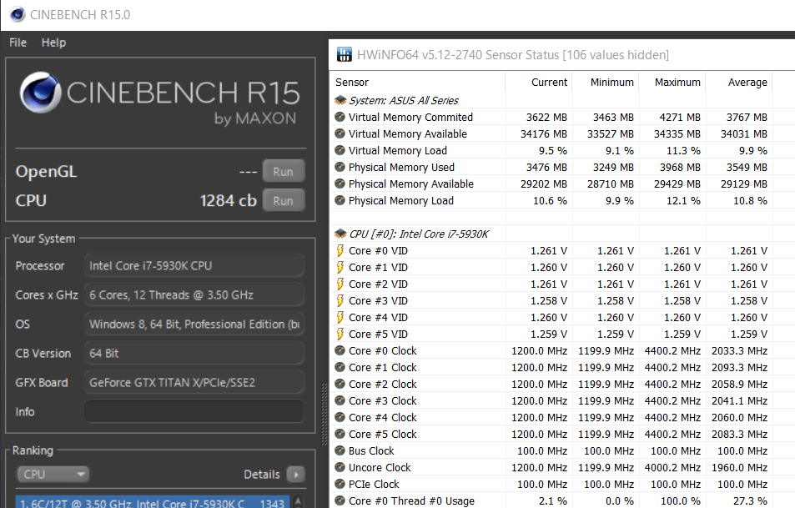
Task: Click the 29429 MB Physical Memory Available maximum
Action: (677, 184)
